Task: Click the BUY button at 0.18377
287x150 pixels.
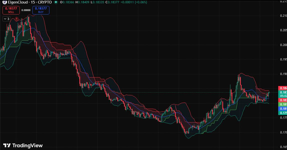Action: [x=41, y=10]
